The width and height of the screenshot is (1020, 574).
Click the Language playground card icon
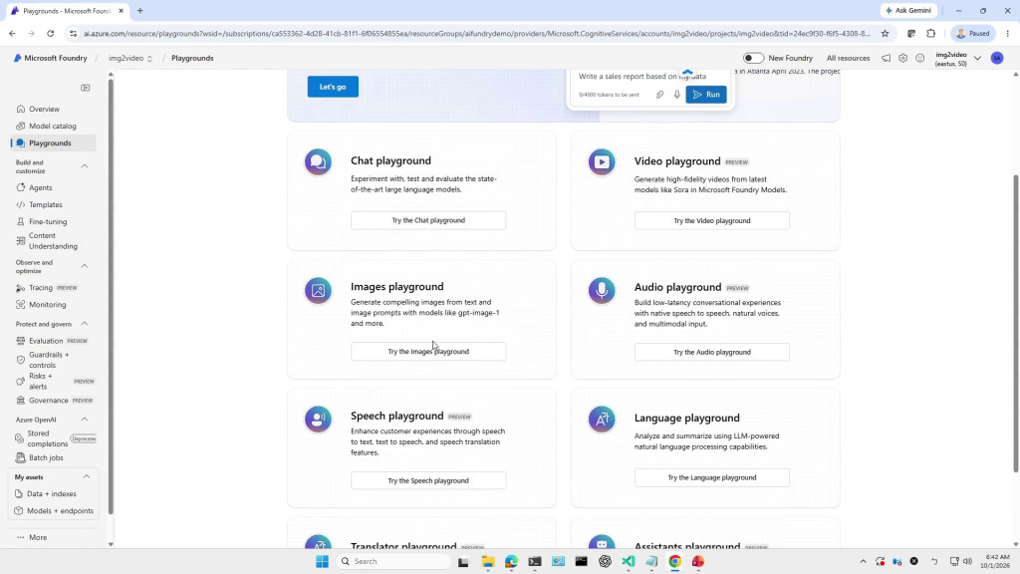pyautogui.click(x=602, y=420)
